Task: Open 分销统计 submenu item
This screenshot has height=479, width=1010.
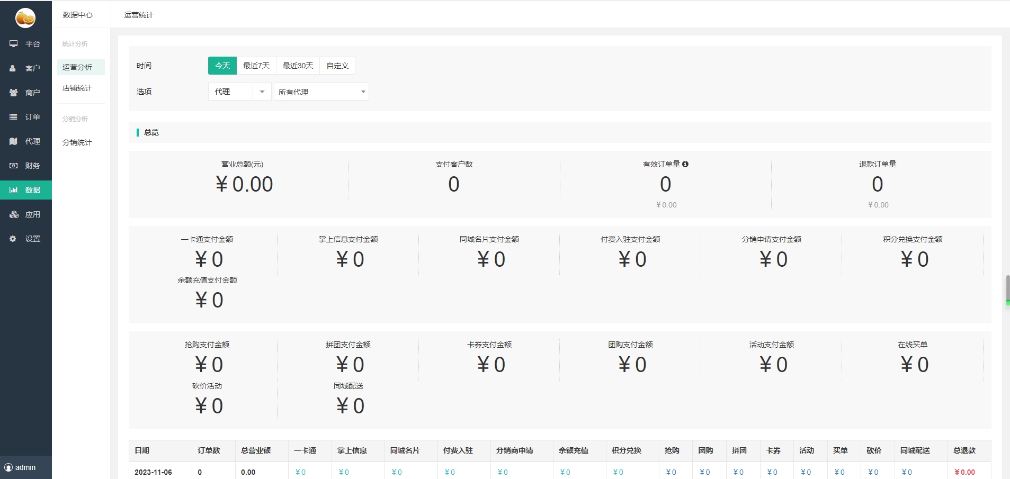Action: 77,142
